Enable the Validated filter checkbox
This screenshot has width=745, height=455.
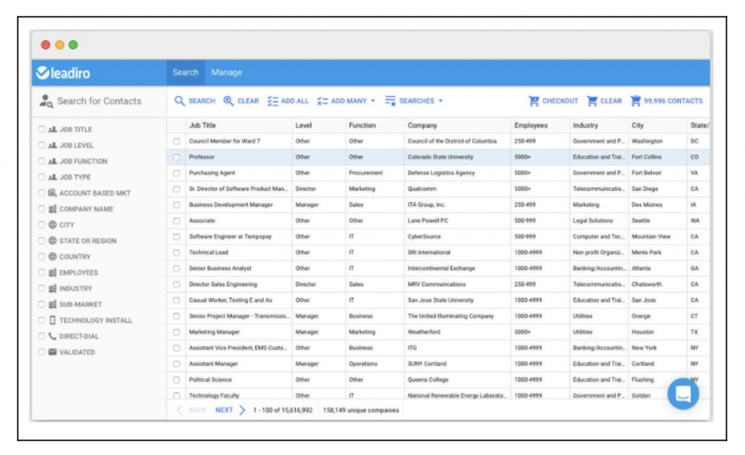click(41, 352)
